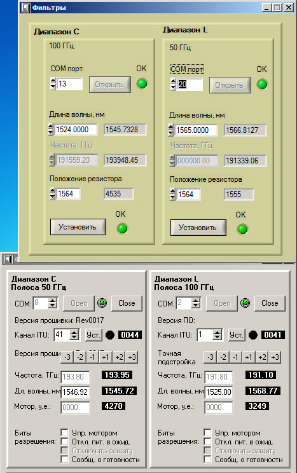Click the green OK indicator beside Диапазон L Установить

point(242,229)
